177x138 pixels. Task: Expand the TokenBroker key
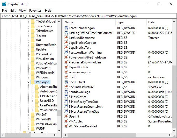click(28, 31)
